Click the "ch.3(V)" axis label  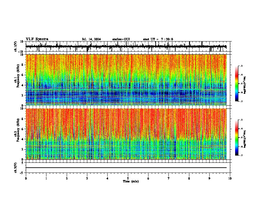pyautogui.click(x=16, y=168)
